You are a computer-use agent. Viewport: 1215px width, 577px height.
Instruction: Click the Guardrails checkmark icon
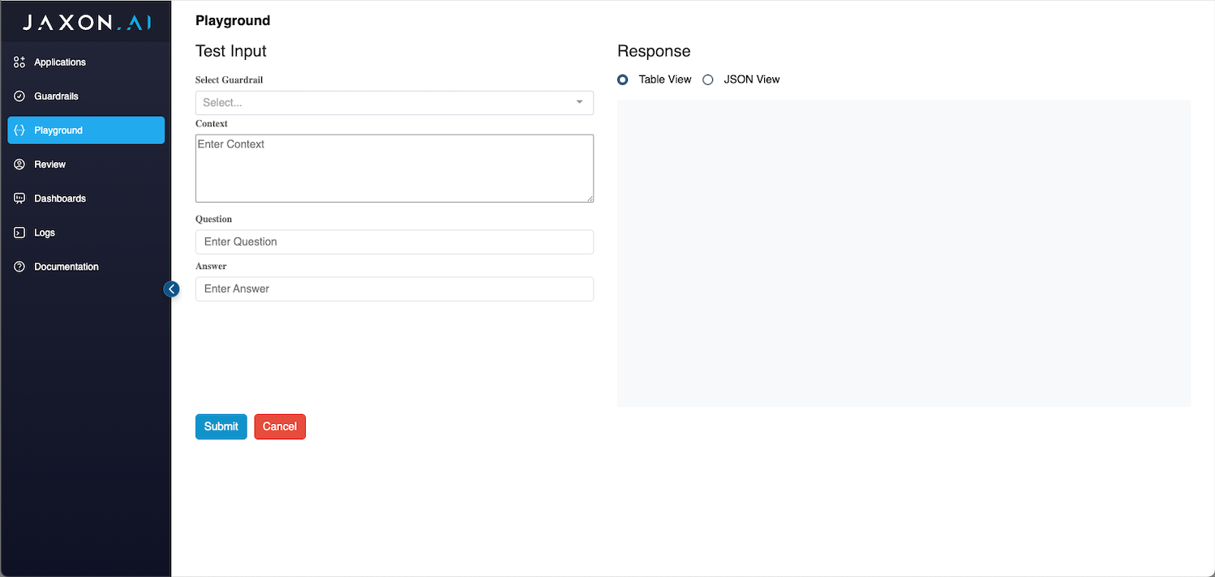pyautogui.click(x=20, y=96)
